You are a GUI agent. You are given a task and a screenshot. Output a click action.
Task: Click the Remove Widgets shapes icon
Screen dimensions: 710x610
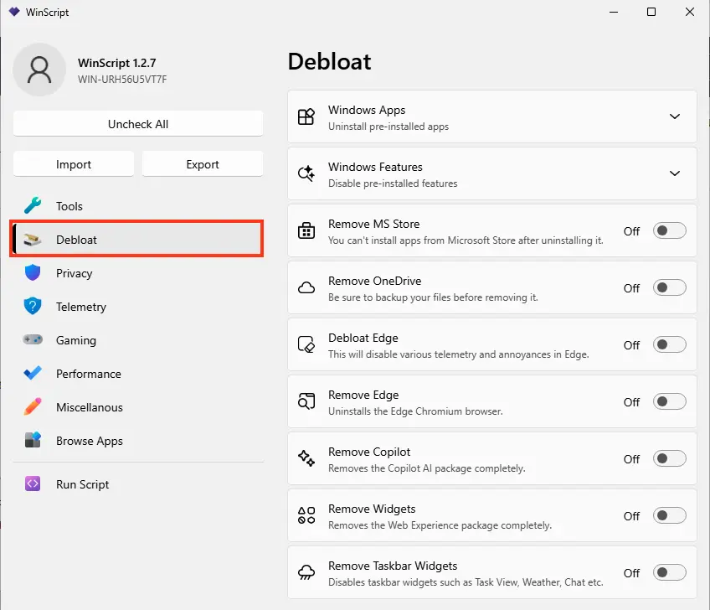(306, 515)
